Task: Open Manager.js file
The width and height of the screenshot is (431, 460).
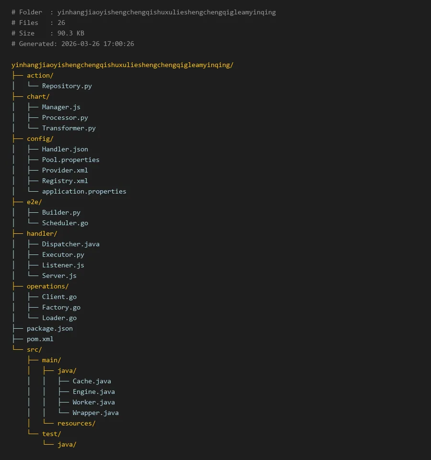Action: [61, 107]
